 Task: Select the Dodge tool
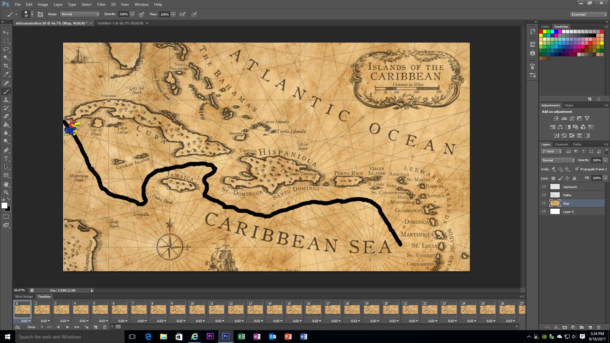coord(6,141)
